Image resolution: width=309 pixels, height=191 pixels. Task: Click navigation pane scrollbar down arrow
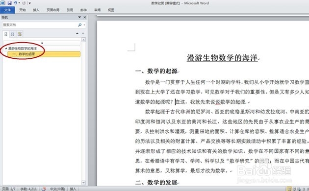tap(83, 183)
